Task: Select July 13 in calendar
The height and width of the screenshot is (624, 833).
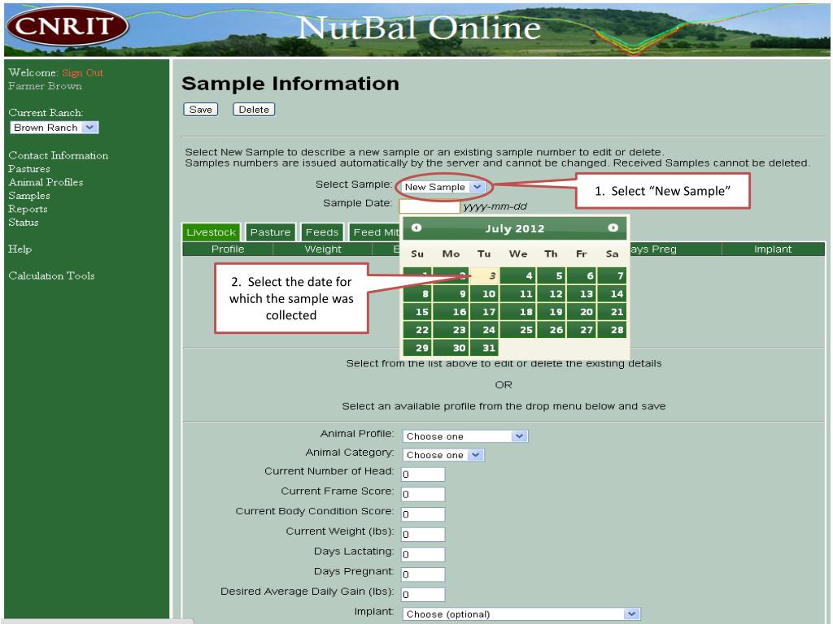Action: [x=581, y=294]
